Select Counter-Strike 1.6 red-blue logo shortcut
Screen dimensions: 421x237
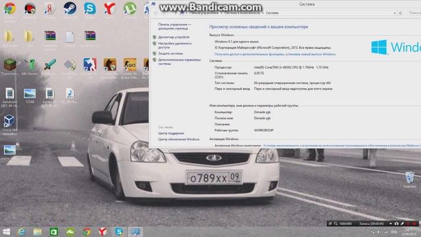click(89, 65)
